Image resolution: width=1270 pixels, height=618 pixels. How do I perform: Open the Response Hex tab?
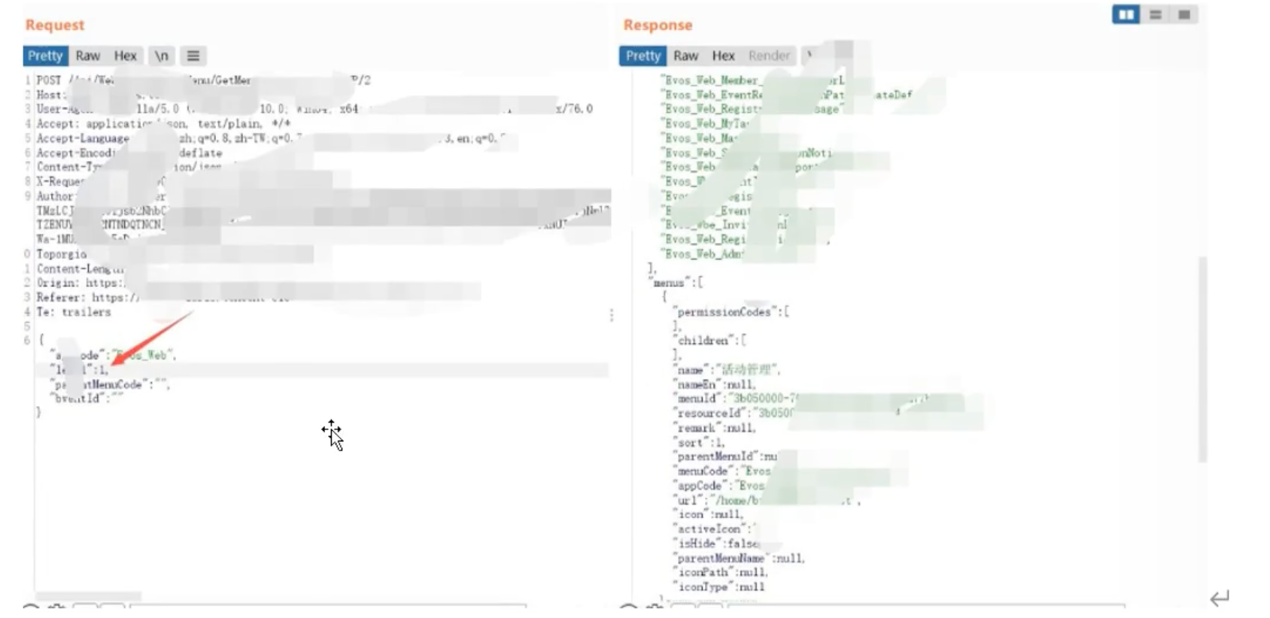[723, 56]
